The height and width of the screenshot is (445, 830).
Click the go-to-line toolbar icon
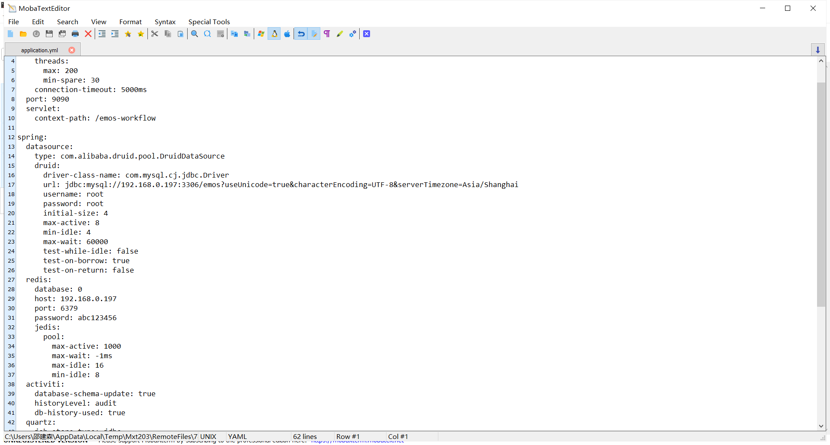tap(220, 34)
